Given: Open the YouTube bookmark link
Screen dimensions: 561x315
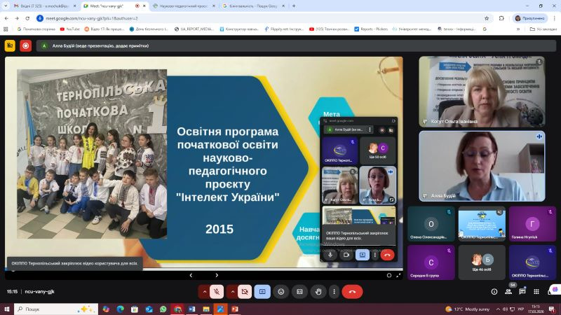Looking at the screenshot, I should tap(71, 29).
